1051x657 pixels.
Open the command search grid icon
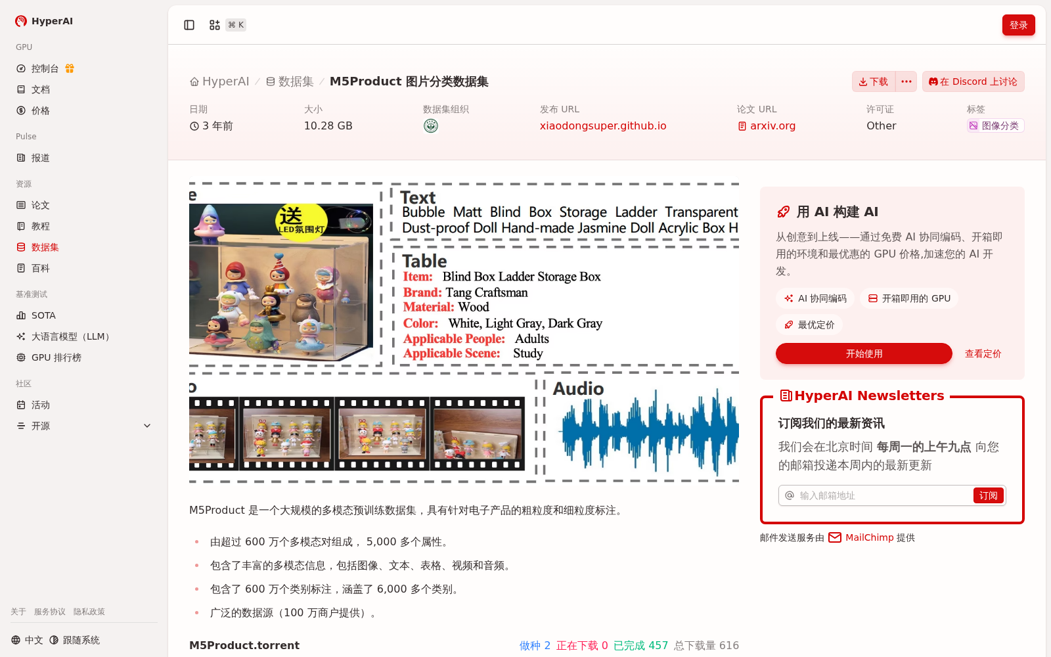(215, 25)
